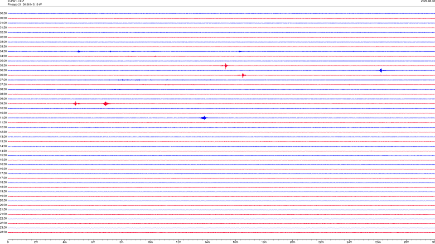Click the 14m tick label on the axis
The height and width of the screenshot is (244, 435).
[x=207, y=242]
